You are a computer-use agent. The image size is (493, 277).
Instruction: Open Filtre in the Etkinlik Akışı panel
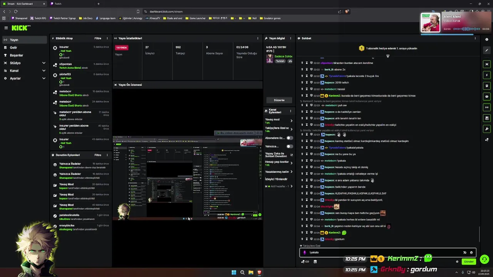pos(98,38)
